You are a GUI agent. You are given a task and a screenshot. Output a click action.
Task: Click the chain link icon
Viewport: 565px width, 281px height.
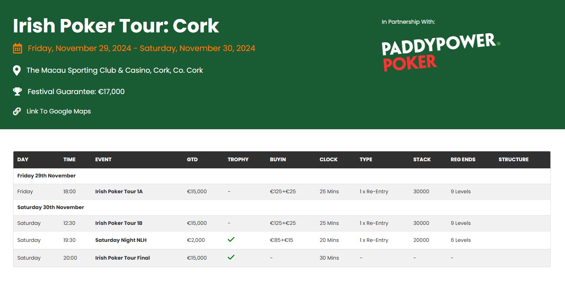coord(17,111)
